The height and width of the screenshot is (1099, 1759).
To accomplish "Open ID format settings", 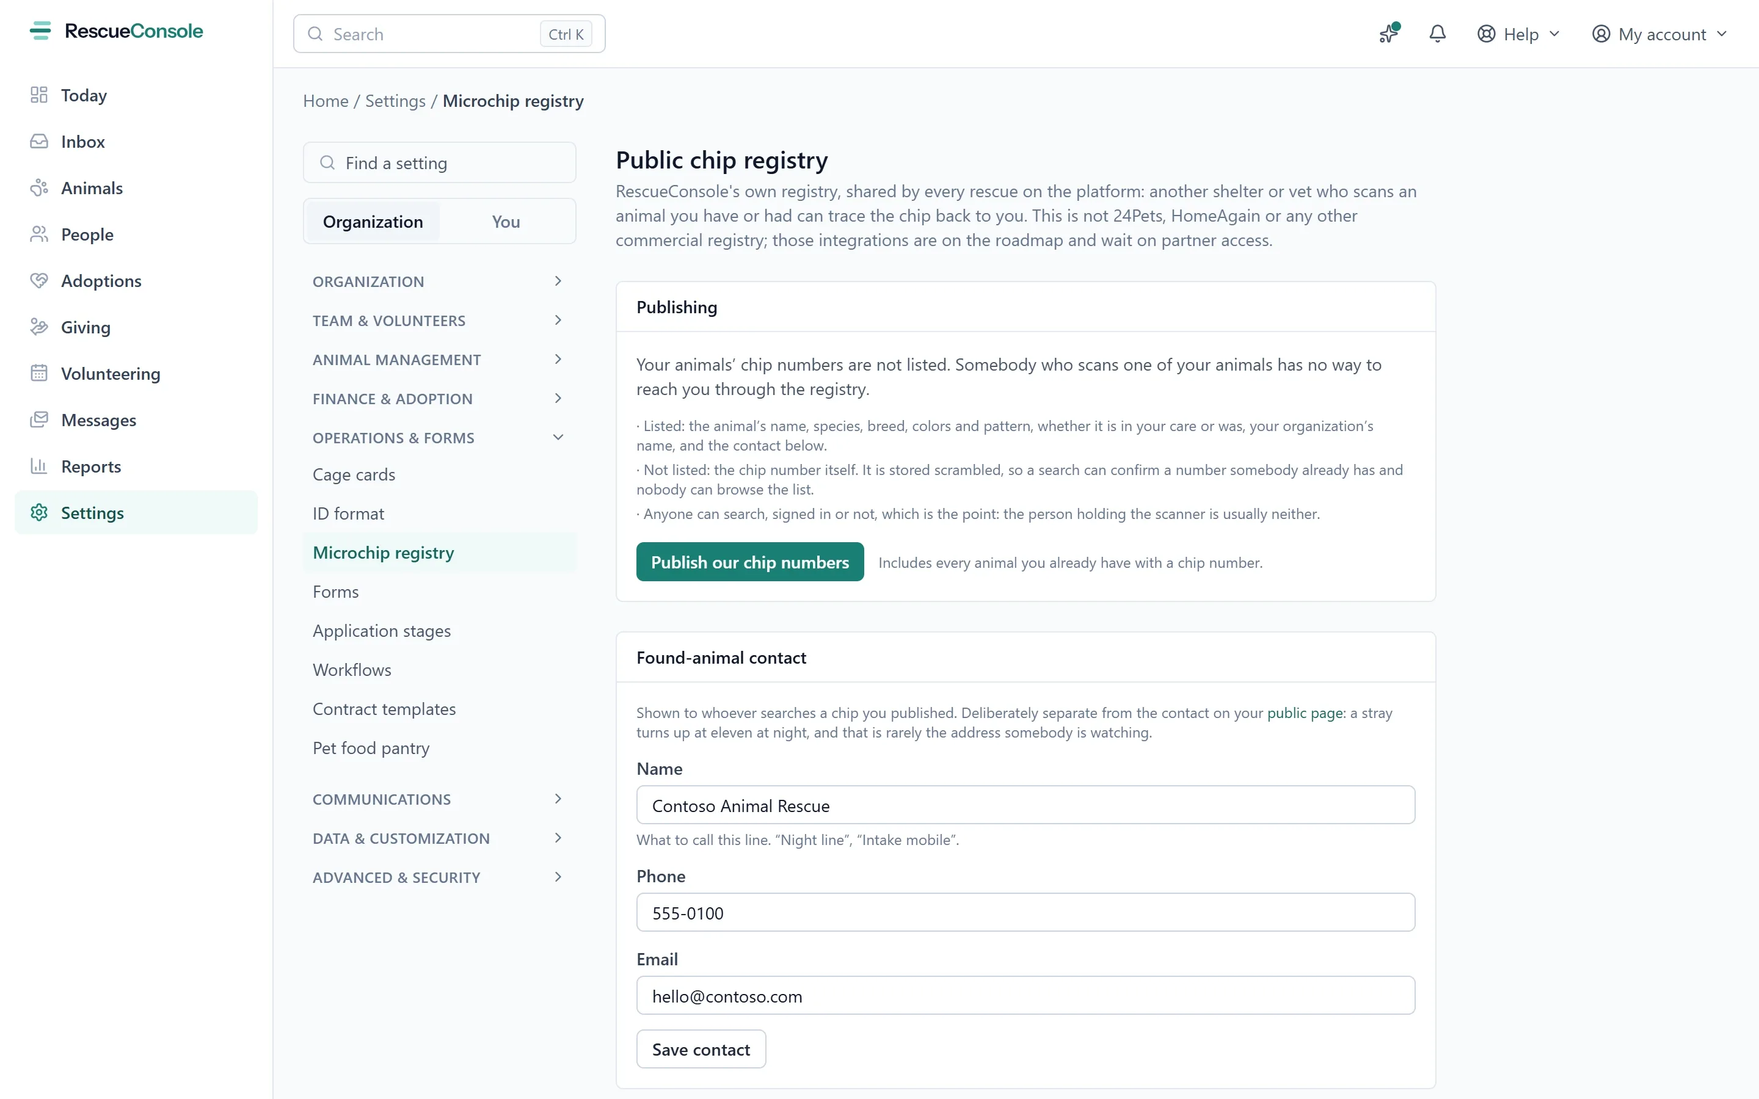I will (439, 514).
